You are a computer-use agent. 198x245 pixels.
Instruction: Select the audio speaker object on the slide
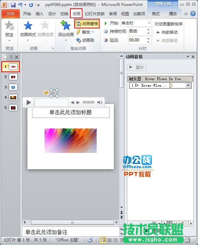coord(54,93)
